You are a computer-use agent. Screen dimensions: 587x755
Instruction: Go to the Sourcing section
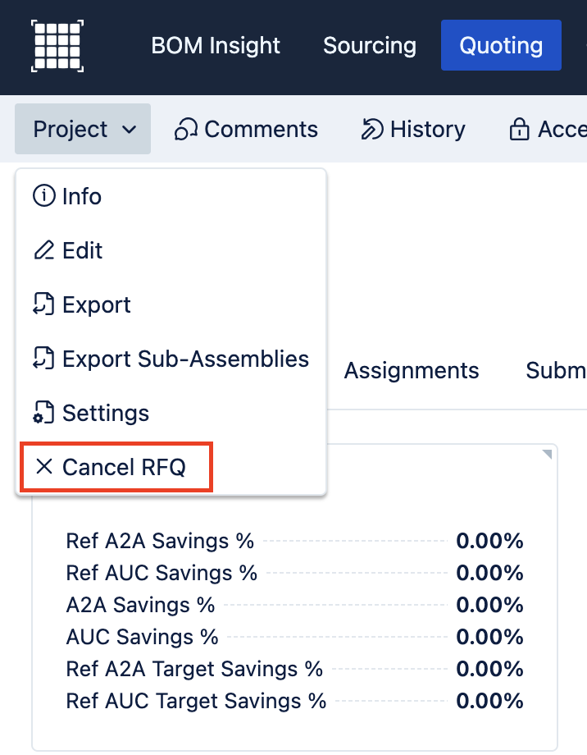point(370,46)
